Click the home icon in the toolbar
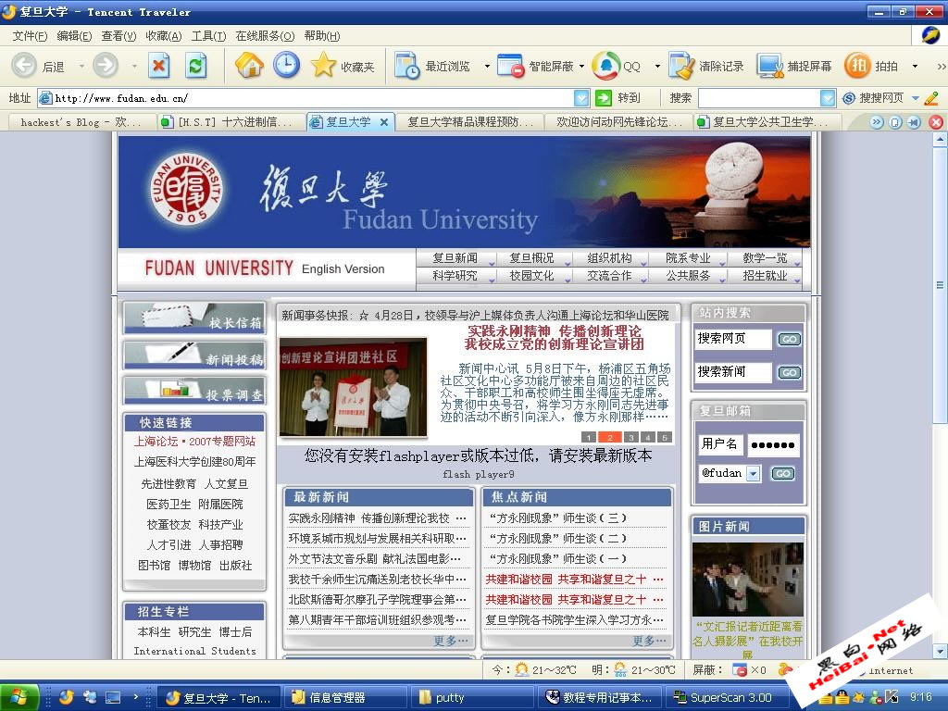948x711 pixels. (251, 66)
